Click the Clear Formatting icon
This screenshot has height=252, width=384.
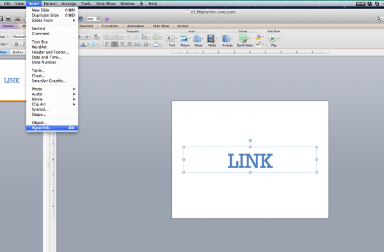[96, 36]
